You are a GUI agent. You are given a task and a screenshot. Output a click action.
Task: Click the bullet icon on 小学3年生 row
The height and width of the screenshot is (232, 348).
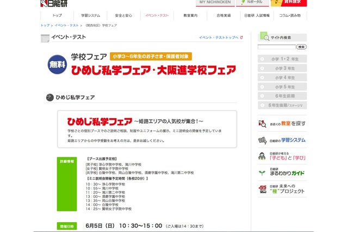(x=262, y=68)
